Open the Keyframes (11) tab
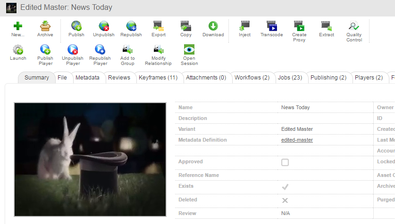This screenshot has height=224, width=395. point(158,78)
